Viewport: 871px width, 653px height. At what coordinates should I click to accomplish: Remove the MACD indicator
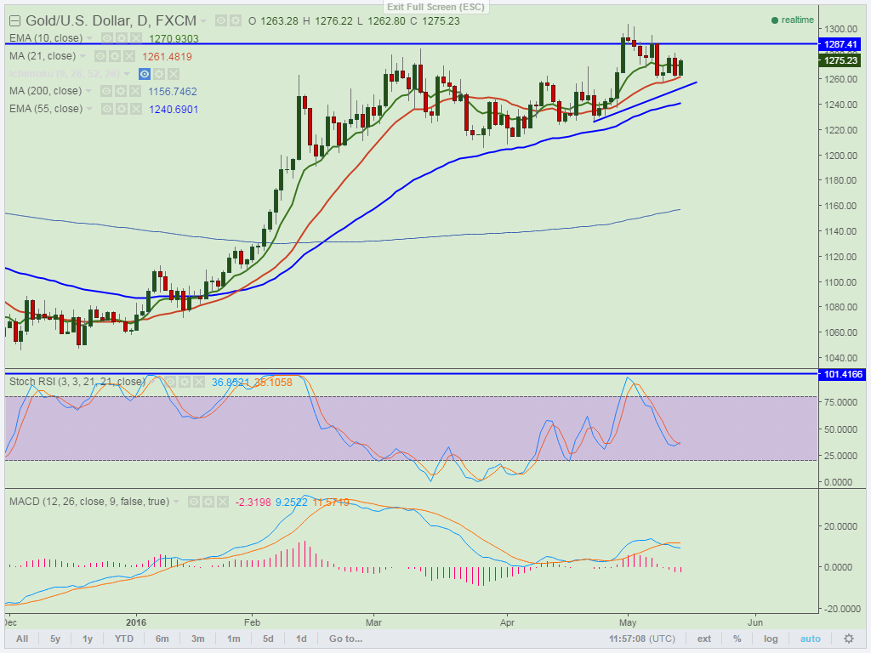[x=223, y=502]
